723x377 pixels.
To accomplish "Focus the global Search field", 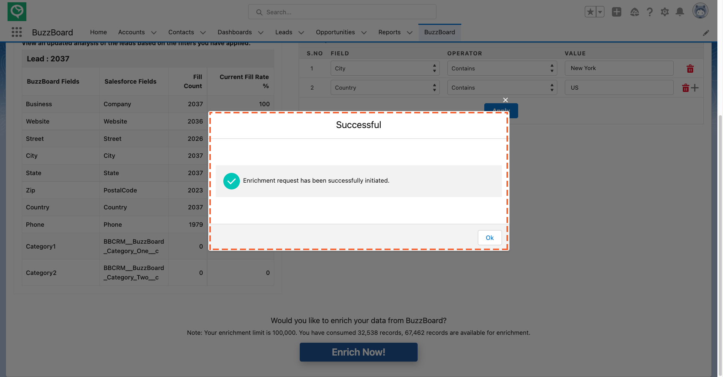I will 342,12.
